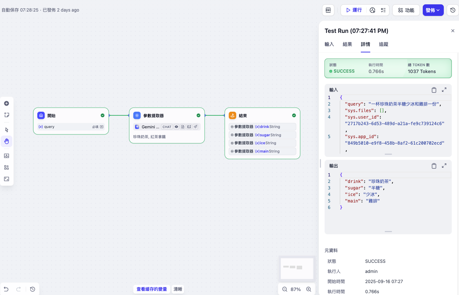Click the undo arrow icon

(6, 289)
